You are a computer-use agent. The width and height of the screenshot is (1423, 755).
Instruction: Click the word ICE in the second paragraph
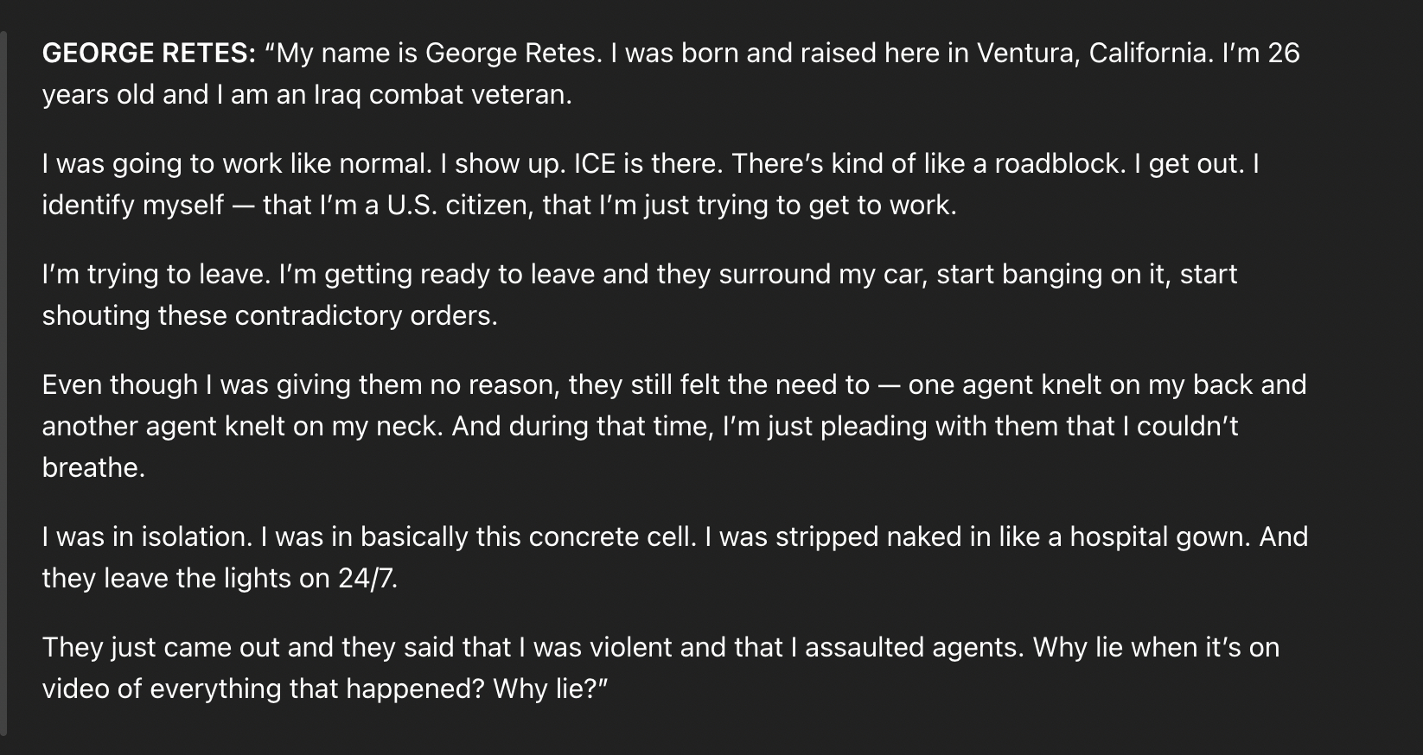tap(593, 163)
